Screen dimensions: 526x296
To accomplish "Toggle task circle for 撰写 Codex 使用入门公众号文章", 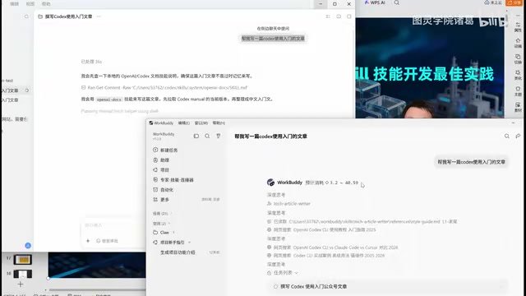I will [x=275, y=287].
